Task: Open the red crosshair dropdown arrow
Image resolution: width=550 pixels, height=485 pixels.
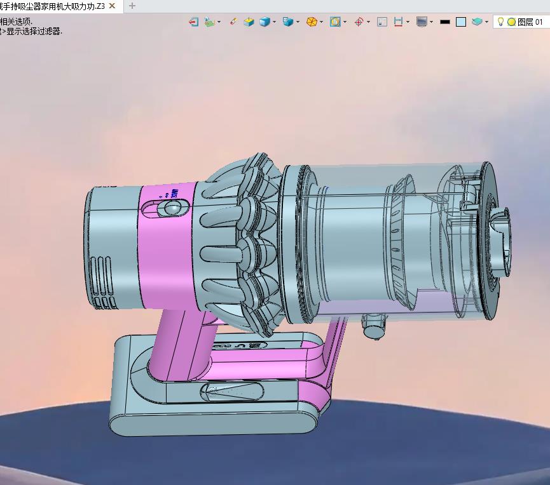Action: point(368,22)
